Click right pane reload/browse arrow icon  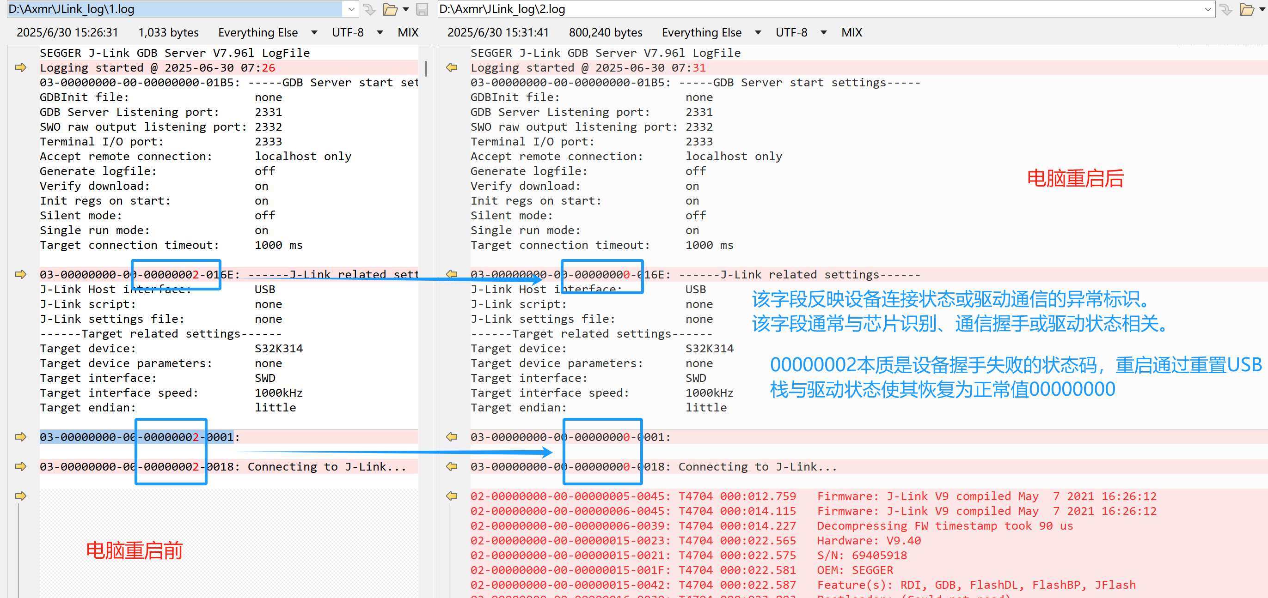(x=1226, y=9)
